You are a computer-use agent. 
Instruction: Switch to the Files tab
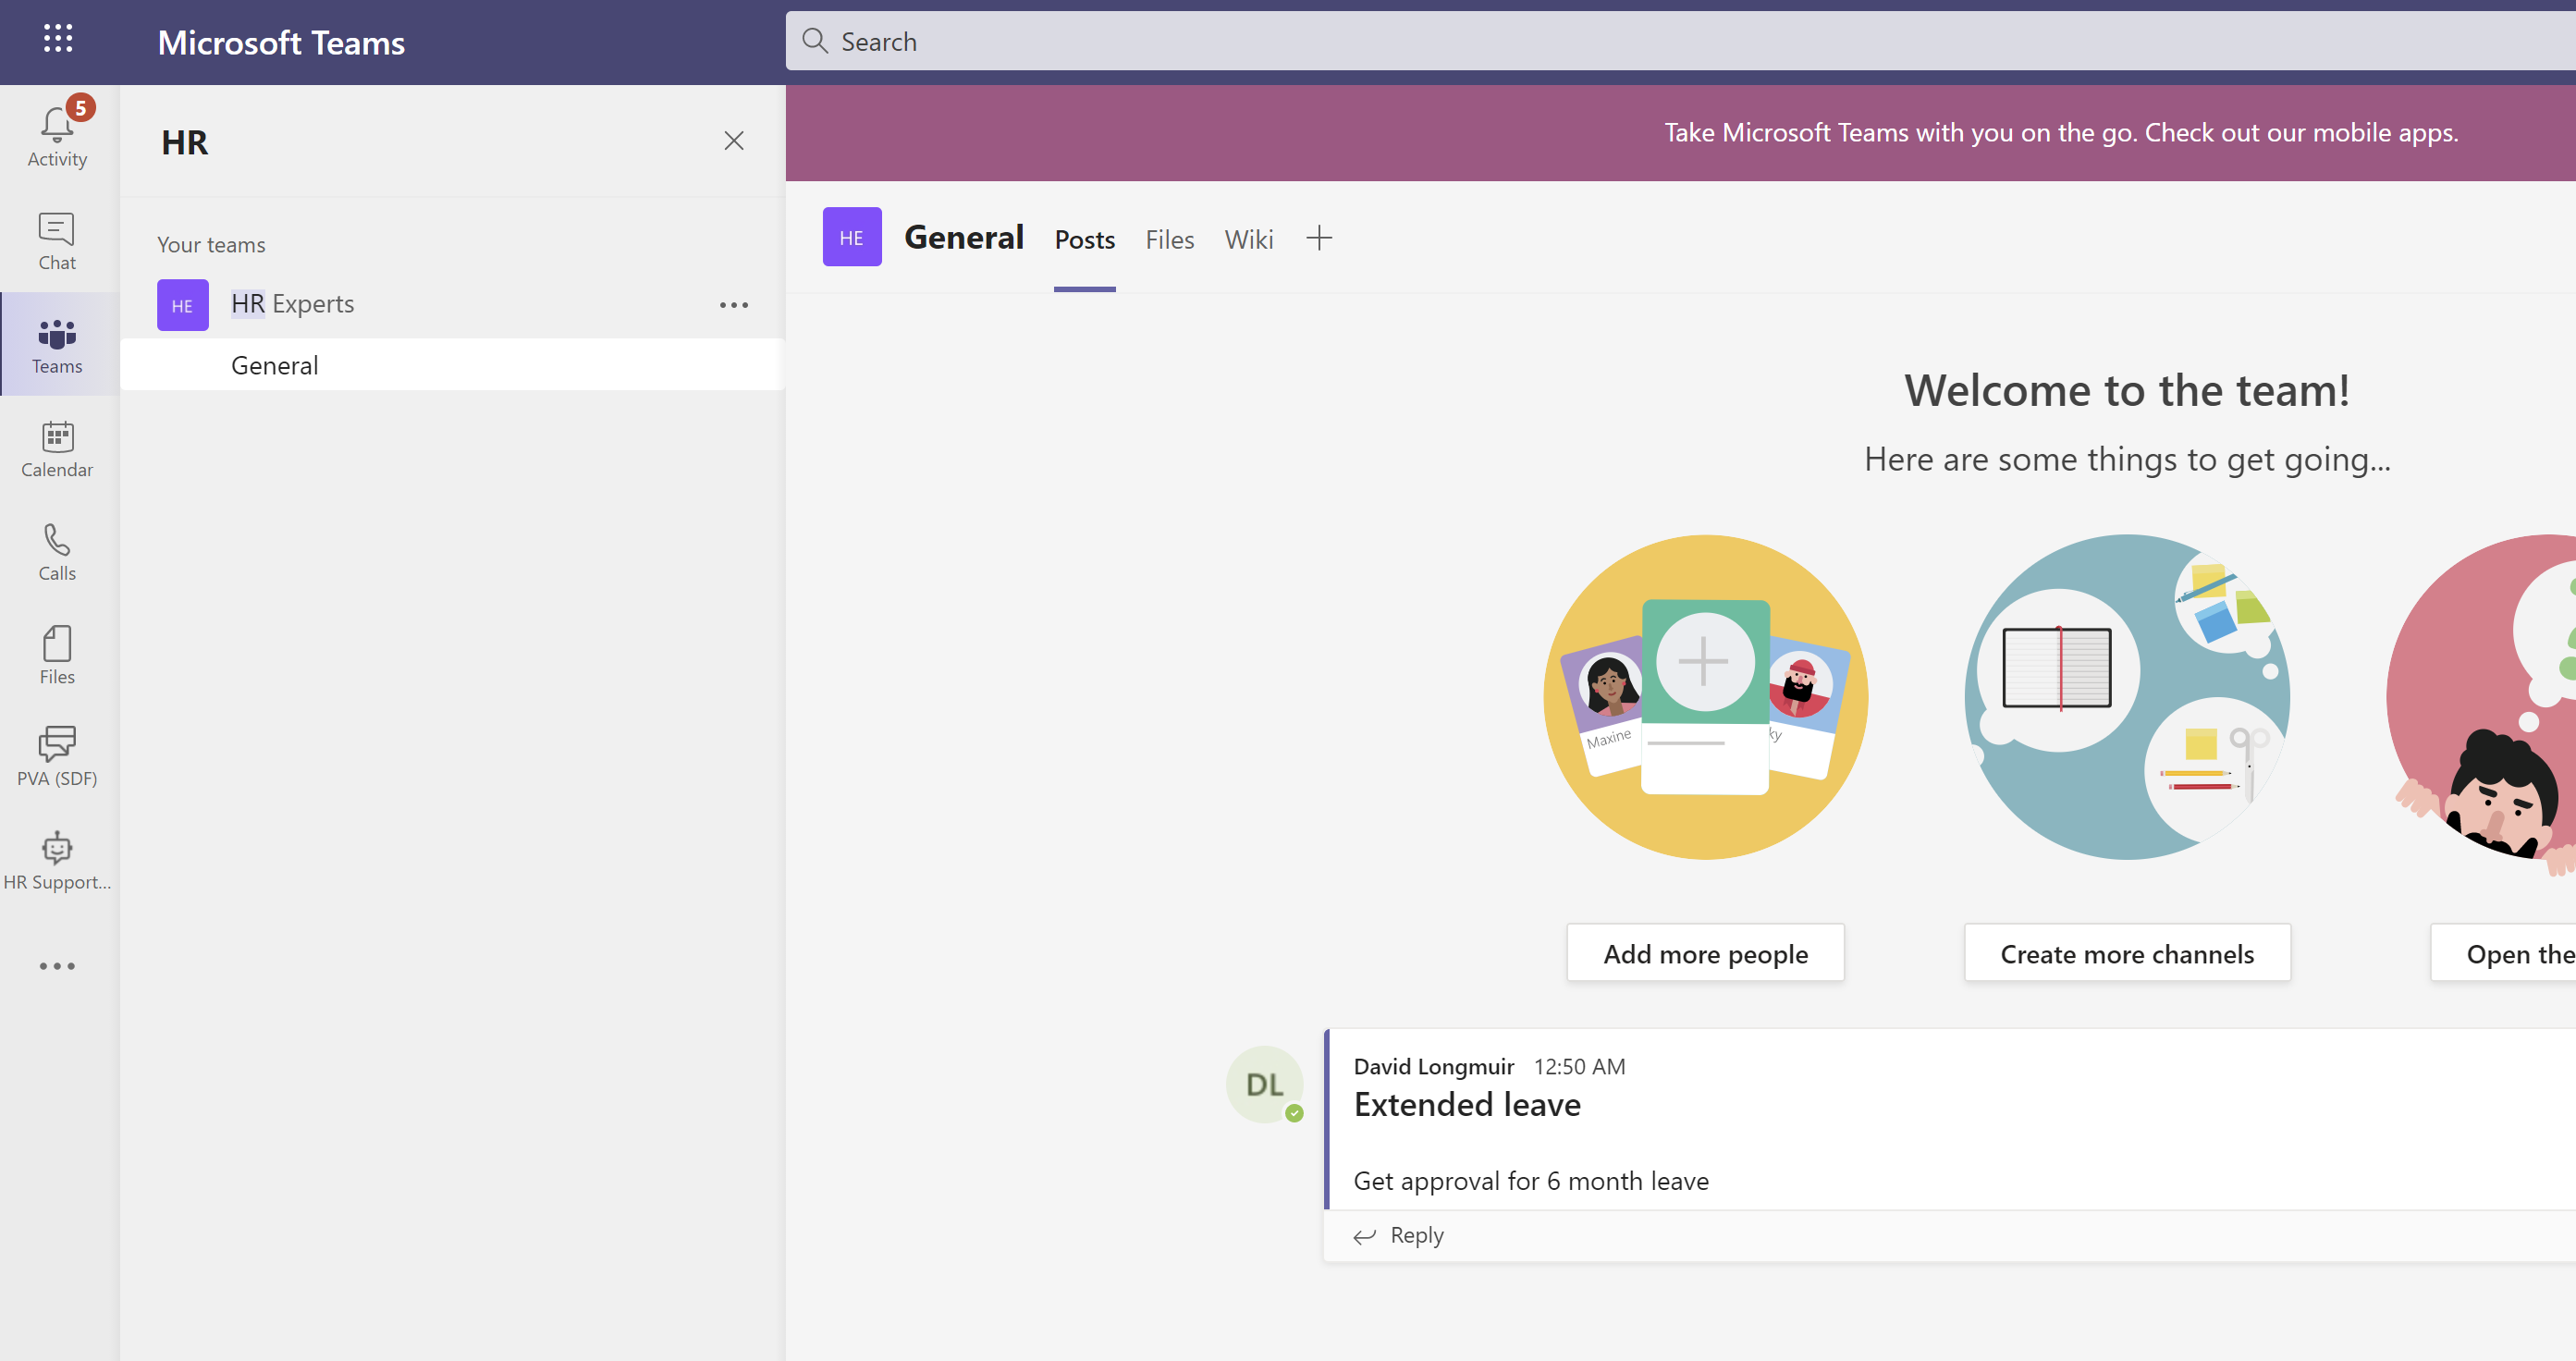[1169, 240]
